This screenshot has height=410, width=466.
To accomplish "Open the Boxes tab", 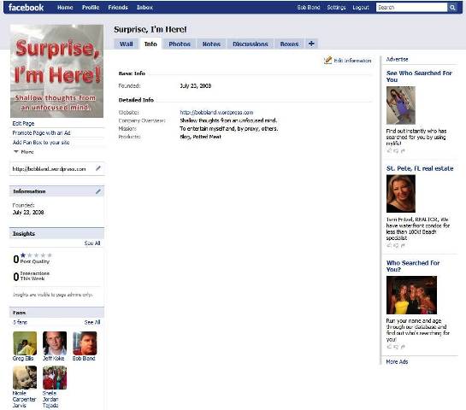I will [x=289, y=44].
